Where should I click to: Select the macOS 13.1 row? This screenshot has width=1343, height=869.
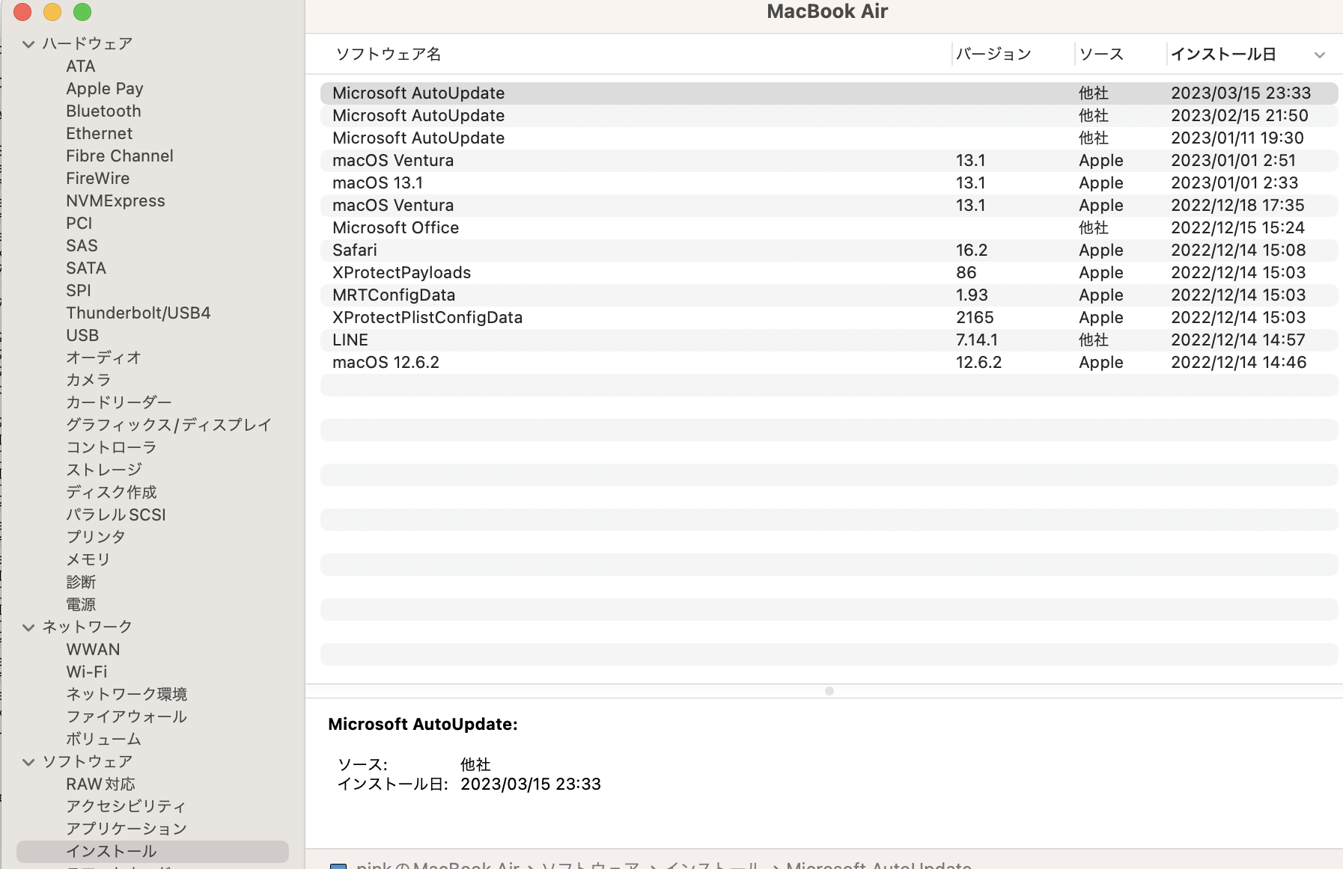click(829, 183)
